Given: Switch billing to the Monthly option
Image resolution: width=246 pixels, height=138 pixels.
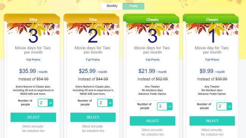Looking at the screenshot, I should point(112,6).
